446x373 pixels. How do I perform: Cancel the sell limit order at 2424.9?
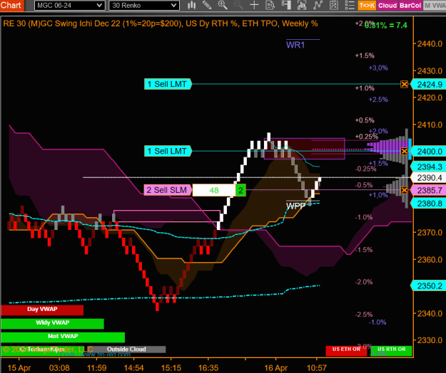[x=404, y=84]
